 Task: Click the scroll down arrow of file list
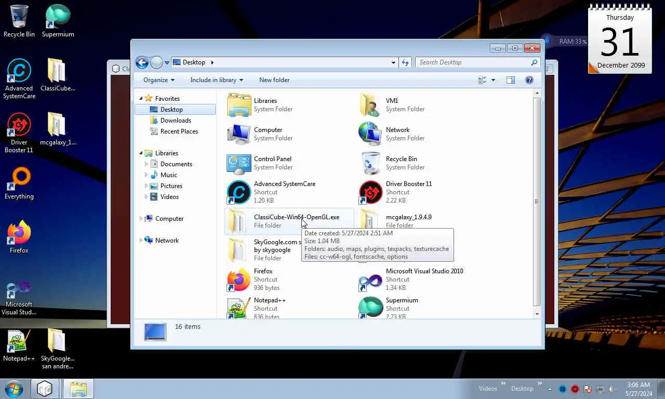pyautogui.click(x=537, y=314)
